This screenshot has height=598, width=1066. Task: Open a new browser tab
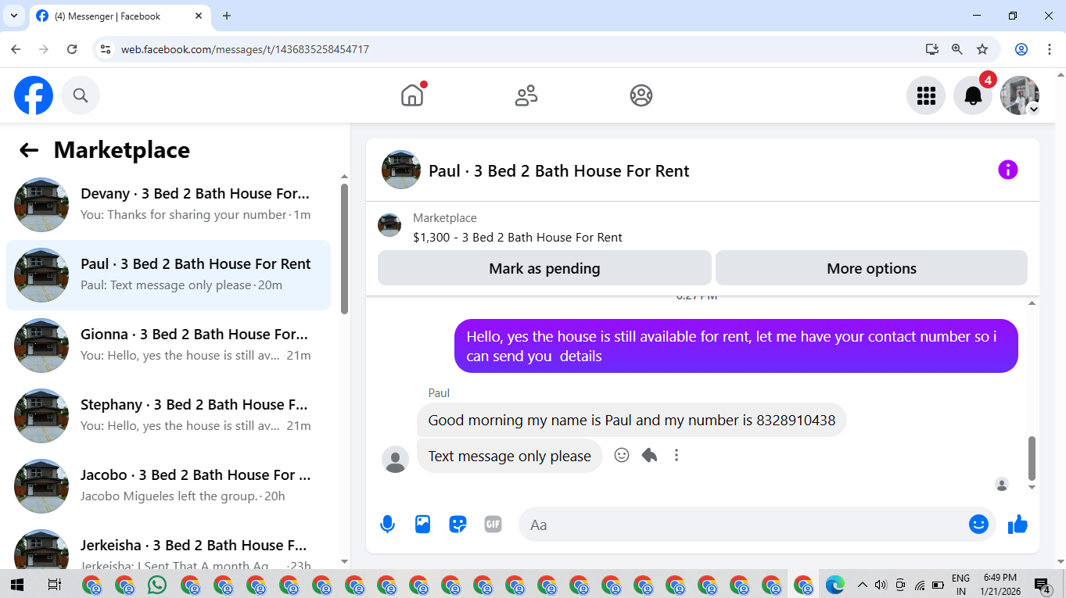coord(227,16)
